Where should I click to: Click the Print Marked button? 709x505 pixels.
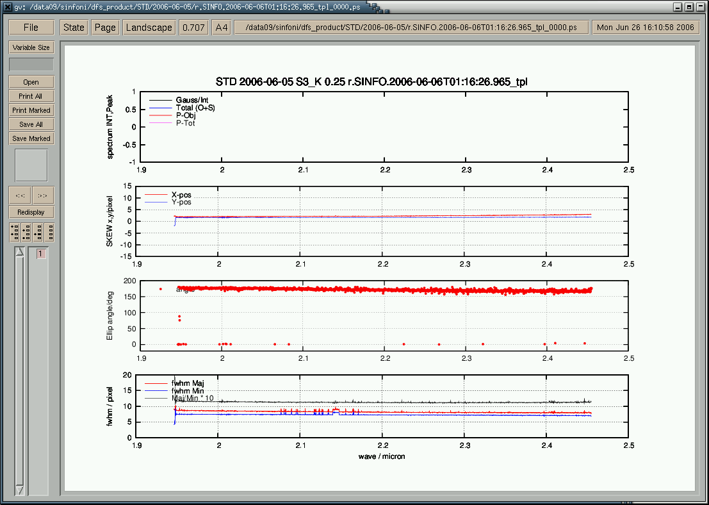click(x=31, y=110)
